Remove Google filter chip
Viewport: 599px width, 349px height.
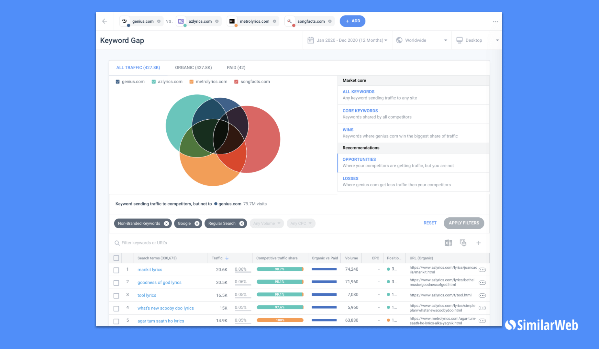pyautogui.click(x=197, y=224)
